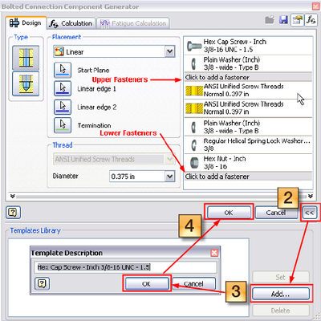Click the template description text field
The image size is (321, 321).
point(125,267)
